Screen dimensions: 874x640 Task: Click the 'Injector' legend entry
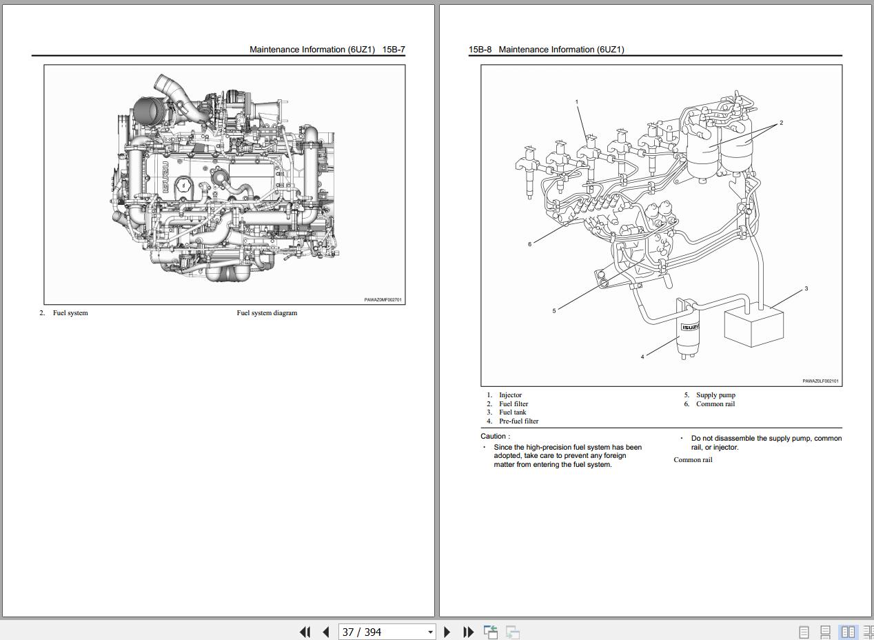point(510,395)
